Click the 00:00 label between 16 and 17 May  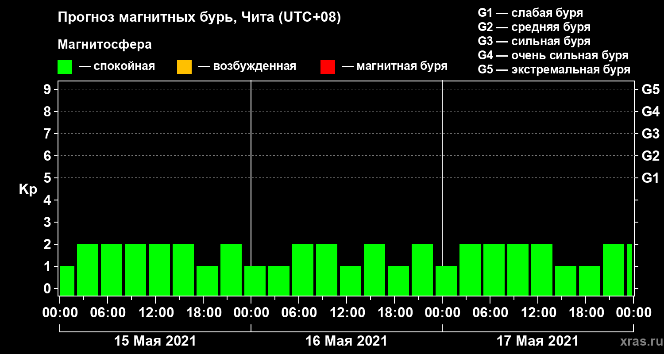coord(442,312)
